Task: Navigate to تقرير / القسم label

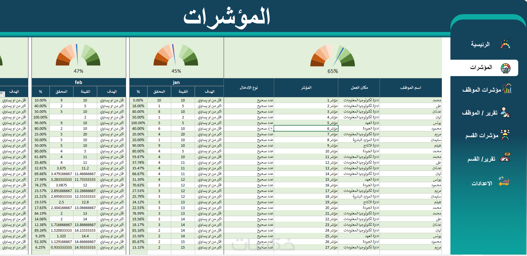Action: click(x=481, y=159)
